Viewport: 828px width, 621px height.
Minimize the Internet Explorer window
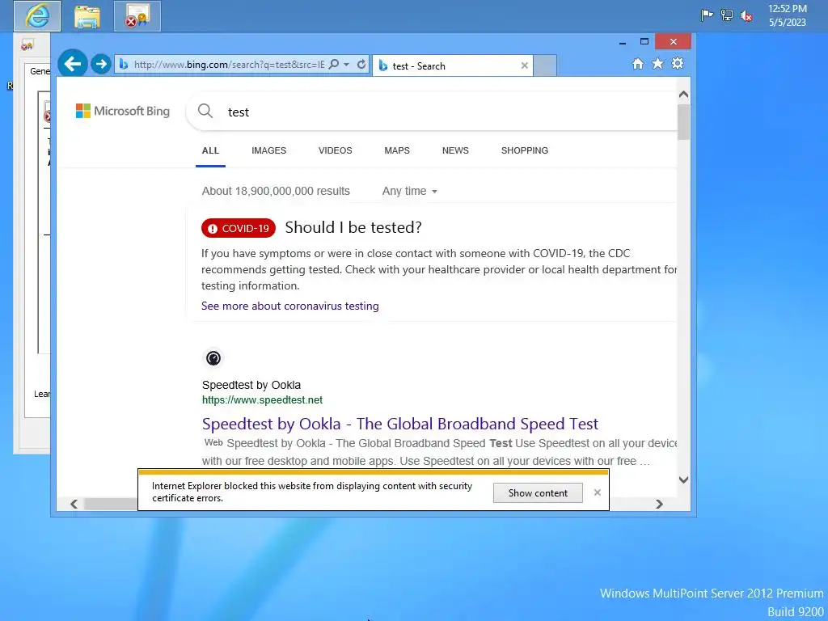(623, 42)
